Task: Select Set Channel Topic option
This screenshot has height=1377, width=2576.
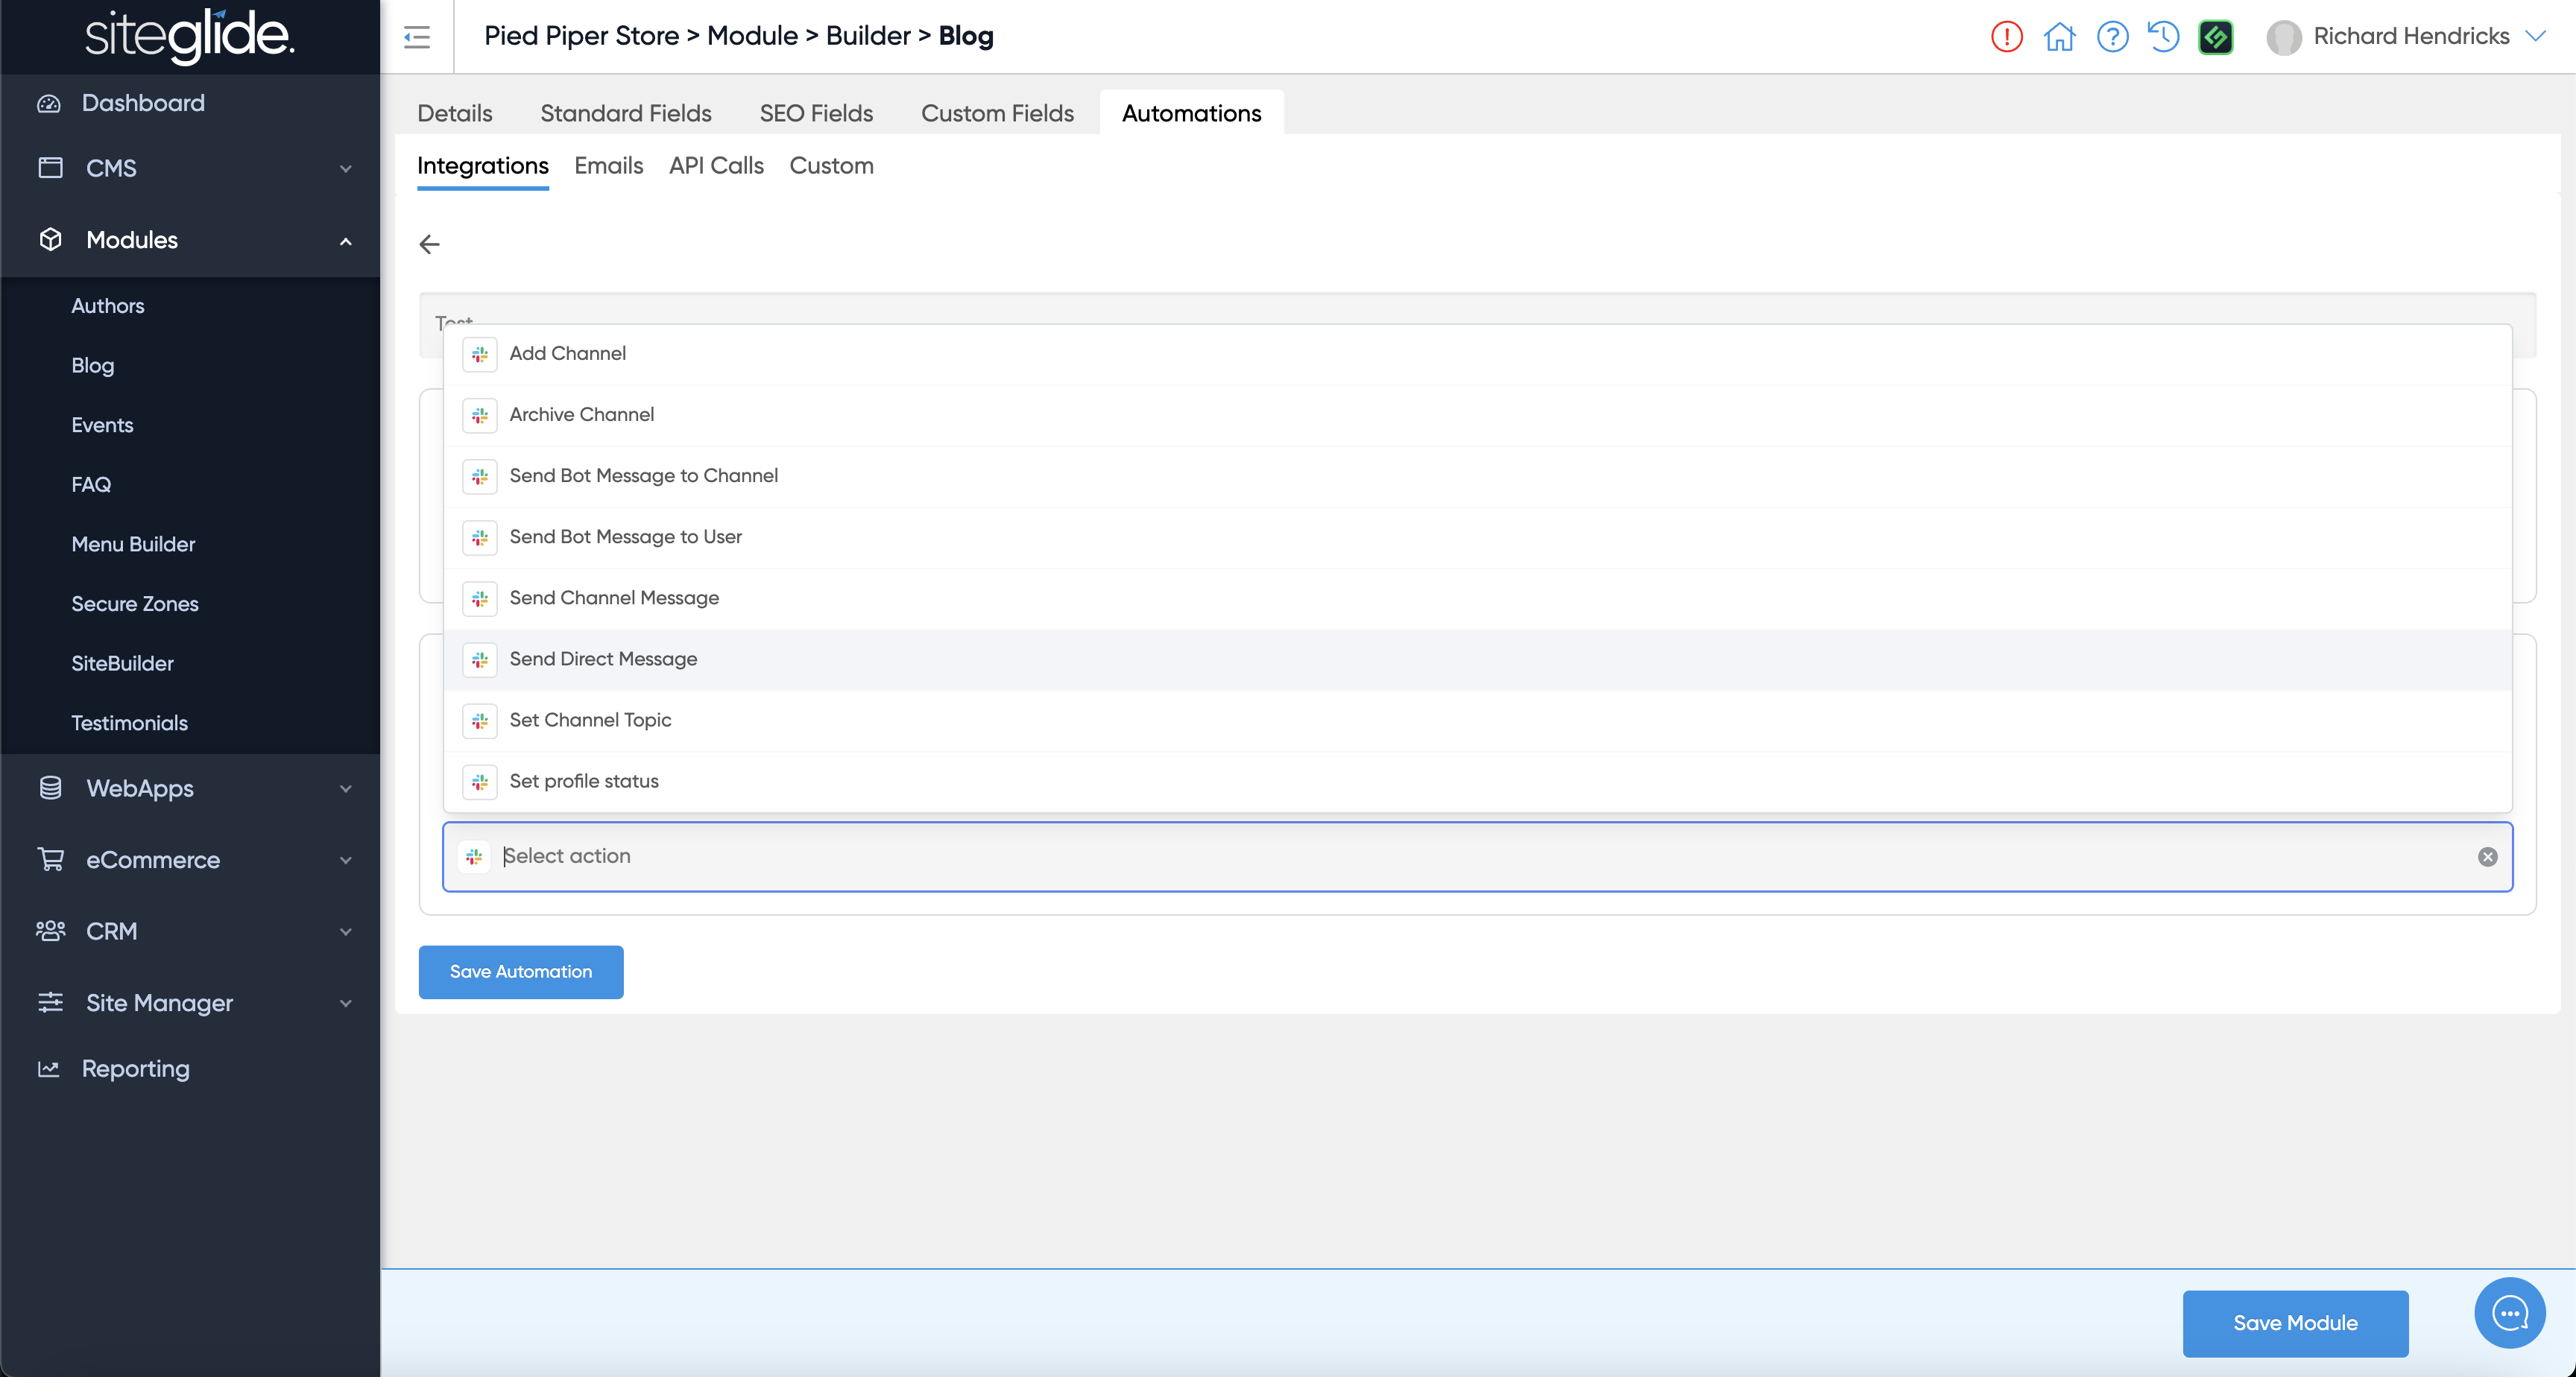Action: pyautogui.click(x=590, y=720)
